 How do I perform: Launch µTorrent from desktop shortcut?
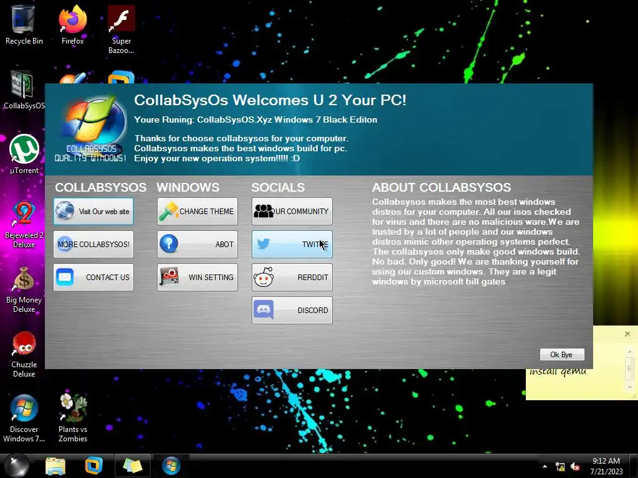coord(24,154)
